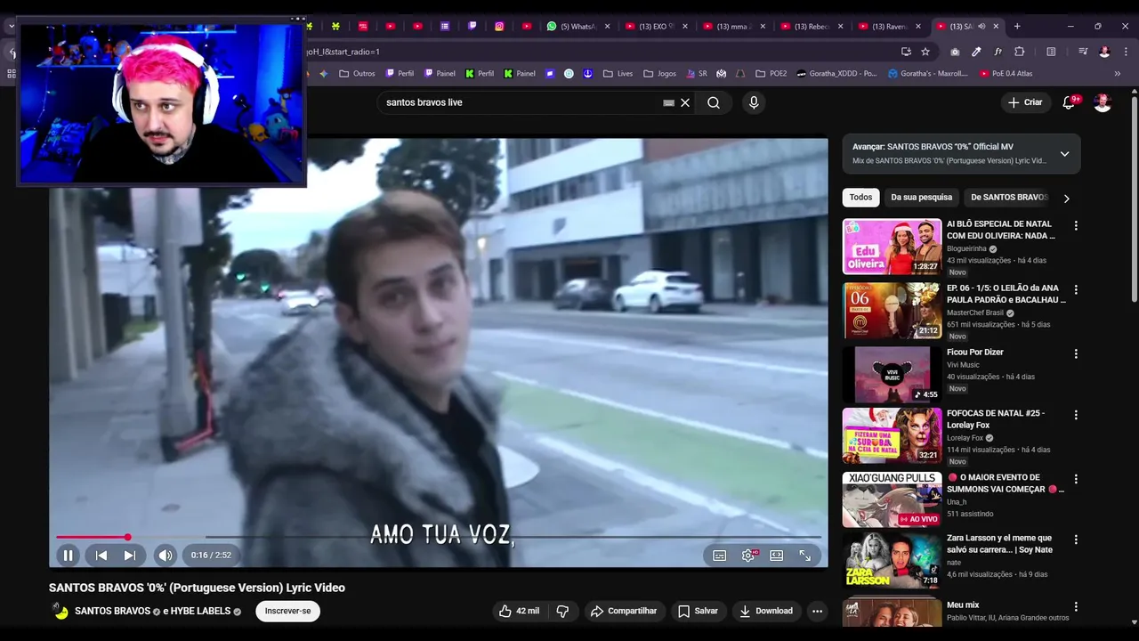The image size is (1139, 641).
Task: Open YouTube notifications bell
Action: pyautogui.click(x=1069, y=102)
